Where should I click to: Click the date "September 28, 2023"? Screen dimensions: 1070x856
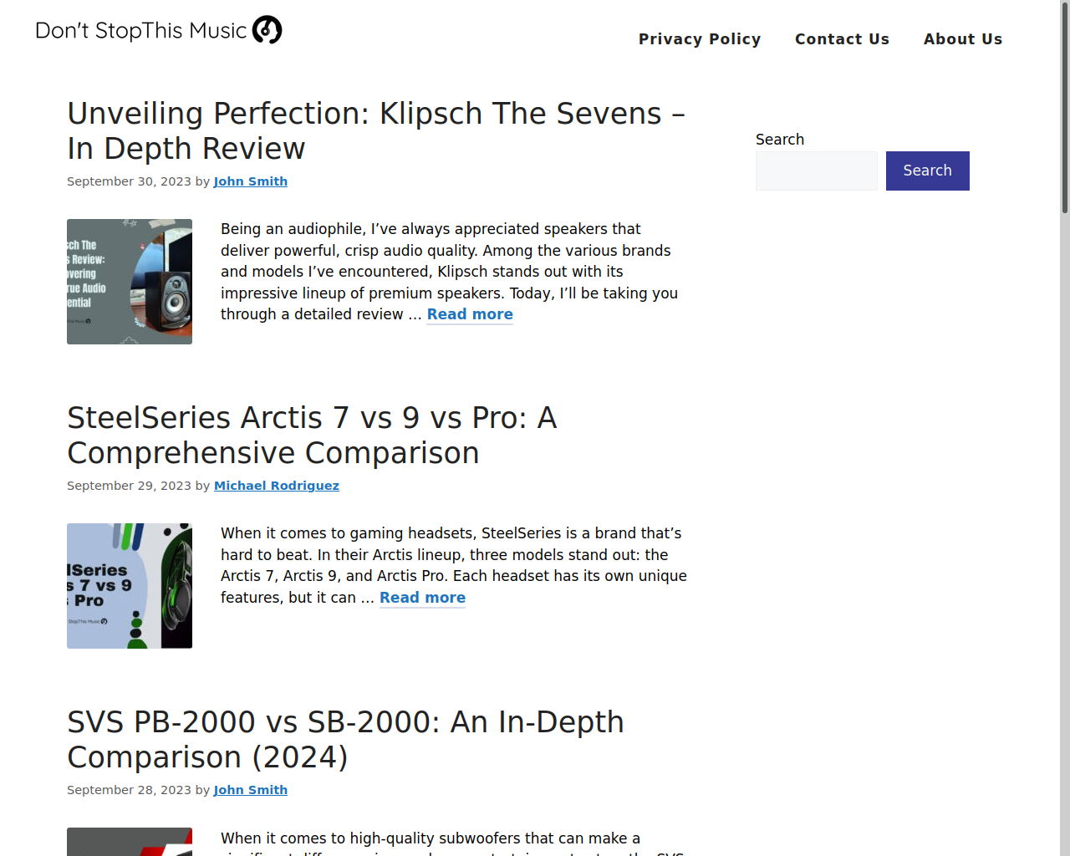pyautogui.click(x=129, y=790)
